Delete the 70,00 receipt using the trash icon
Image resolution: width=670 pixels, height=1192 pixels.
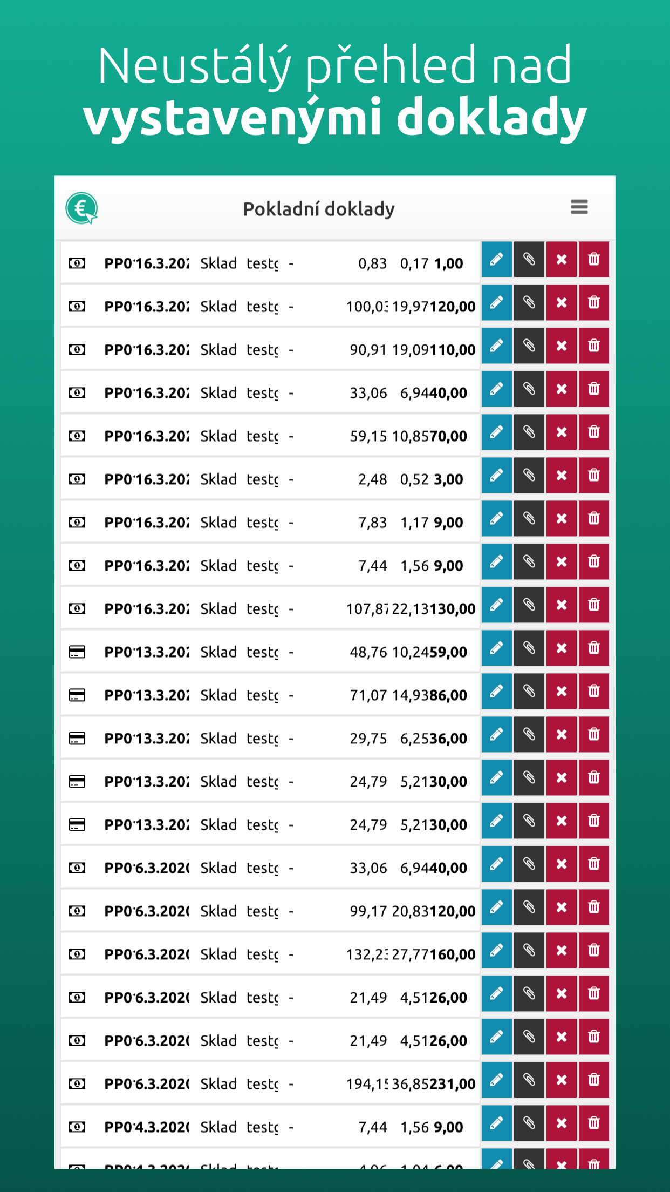pos(593,432)
